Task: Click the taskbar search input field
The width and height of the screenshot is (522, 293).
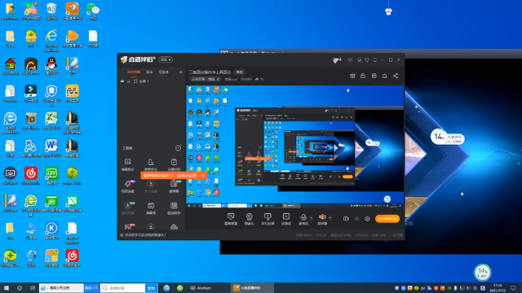Action: point(123,287)
